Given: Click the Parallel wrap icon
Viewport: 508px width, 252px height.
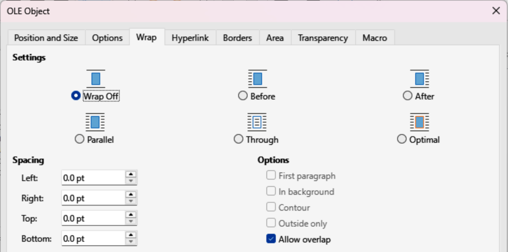Looking at the screenshot, I should (95, 121).
